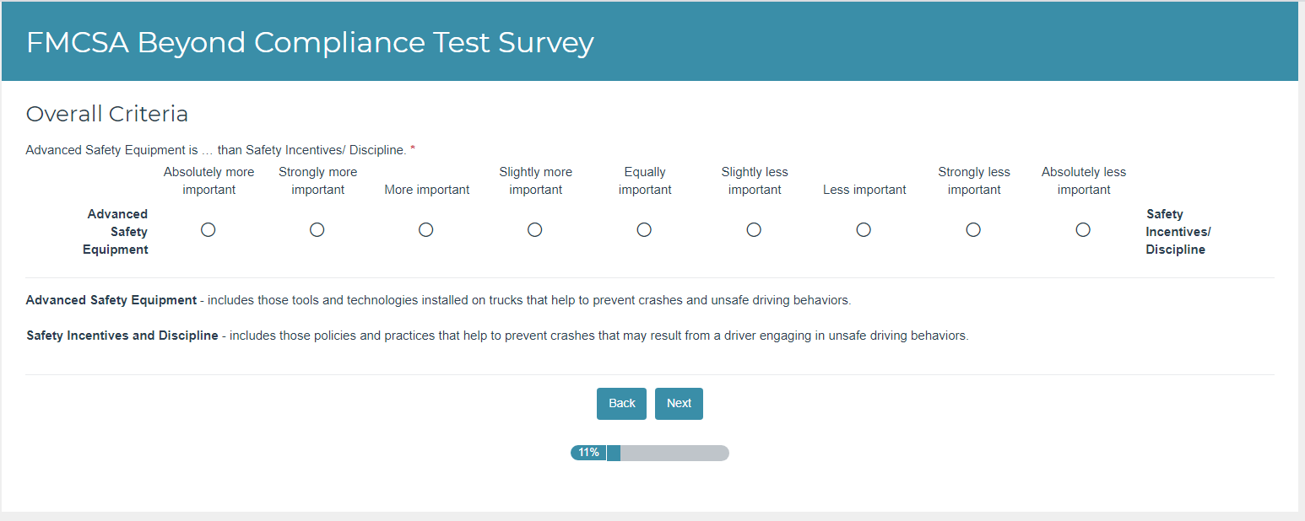The image size is (1305, 521).
Task: Pick the "Strongly less important" option
Action: tap(973, 230)
